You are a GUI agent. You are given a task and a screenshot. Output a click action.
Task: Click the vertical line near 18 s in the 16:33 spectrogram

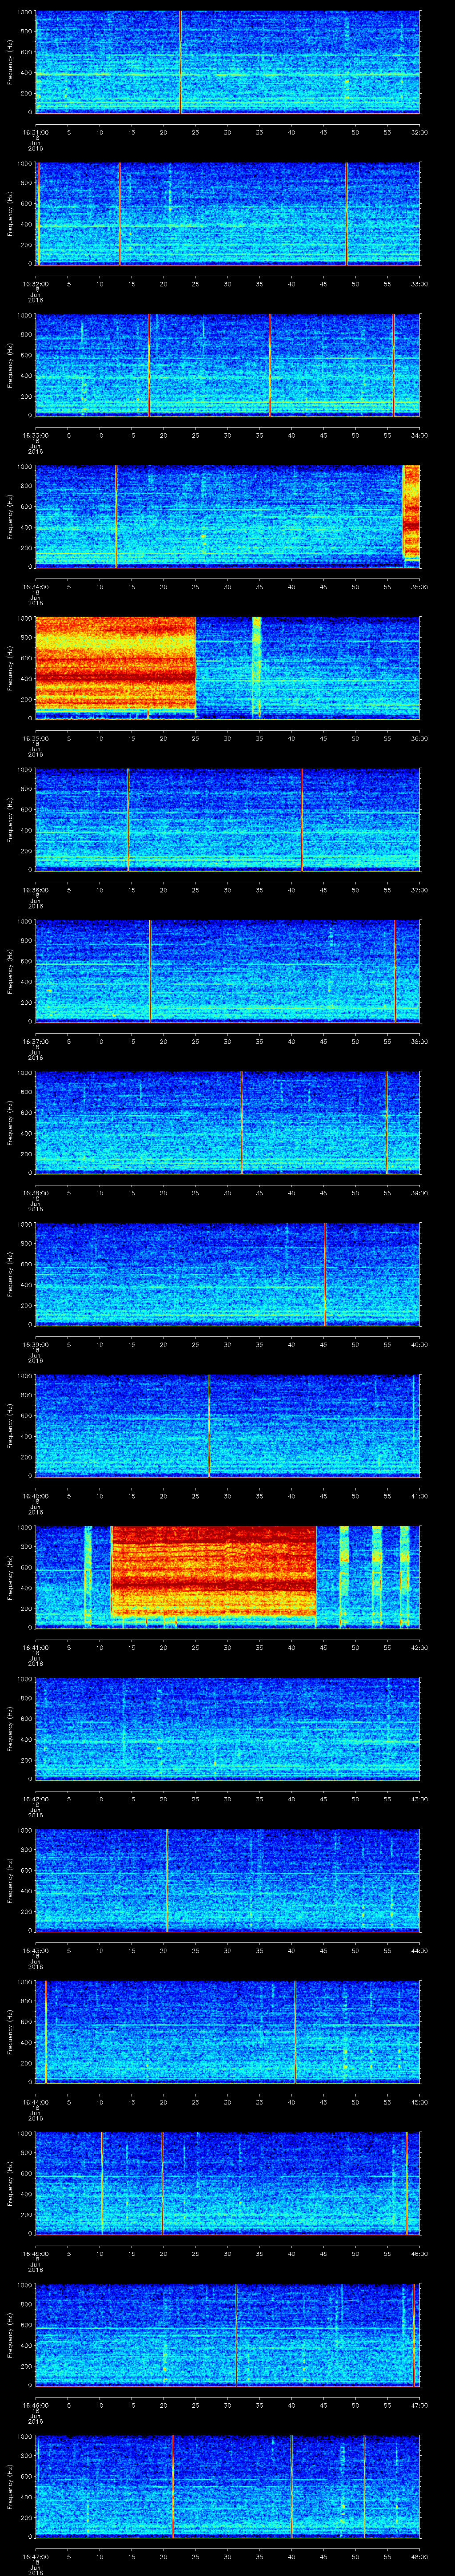point(149,365)
